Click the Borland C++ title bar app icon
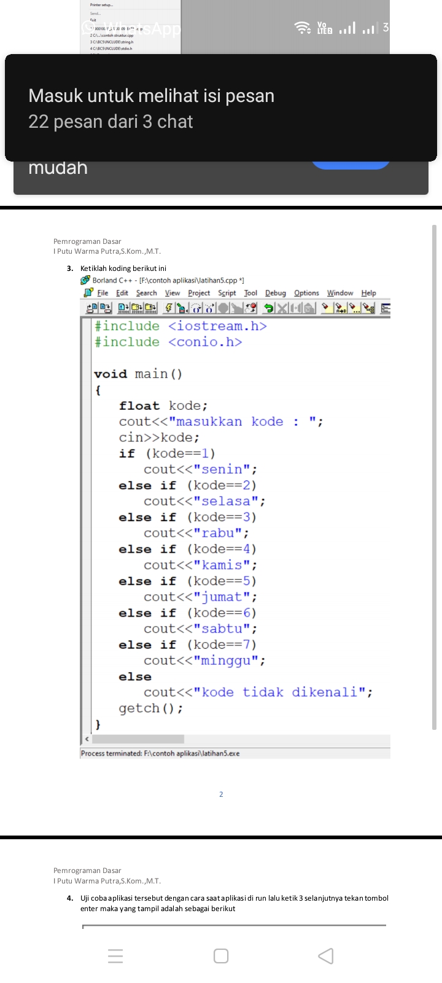Viewport: 442px width, 983px height. (86, 280)
